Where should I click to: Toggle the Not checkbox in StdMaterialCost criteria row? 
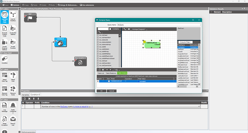click(109, 81)
